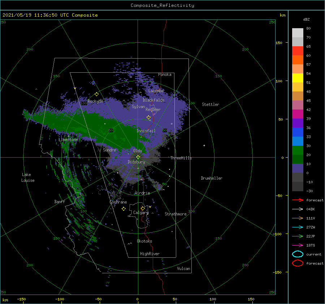
Task: Select the Ponoka city label
Action: coord(165,74)
